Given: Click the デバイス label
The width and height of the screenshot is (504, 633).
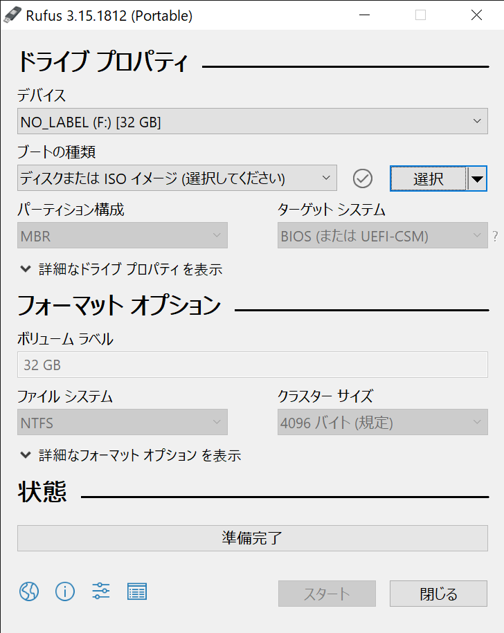Looking at the screenshot, I should (42, 95).
